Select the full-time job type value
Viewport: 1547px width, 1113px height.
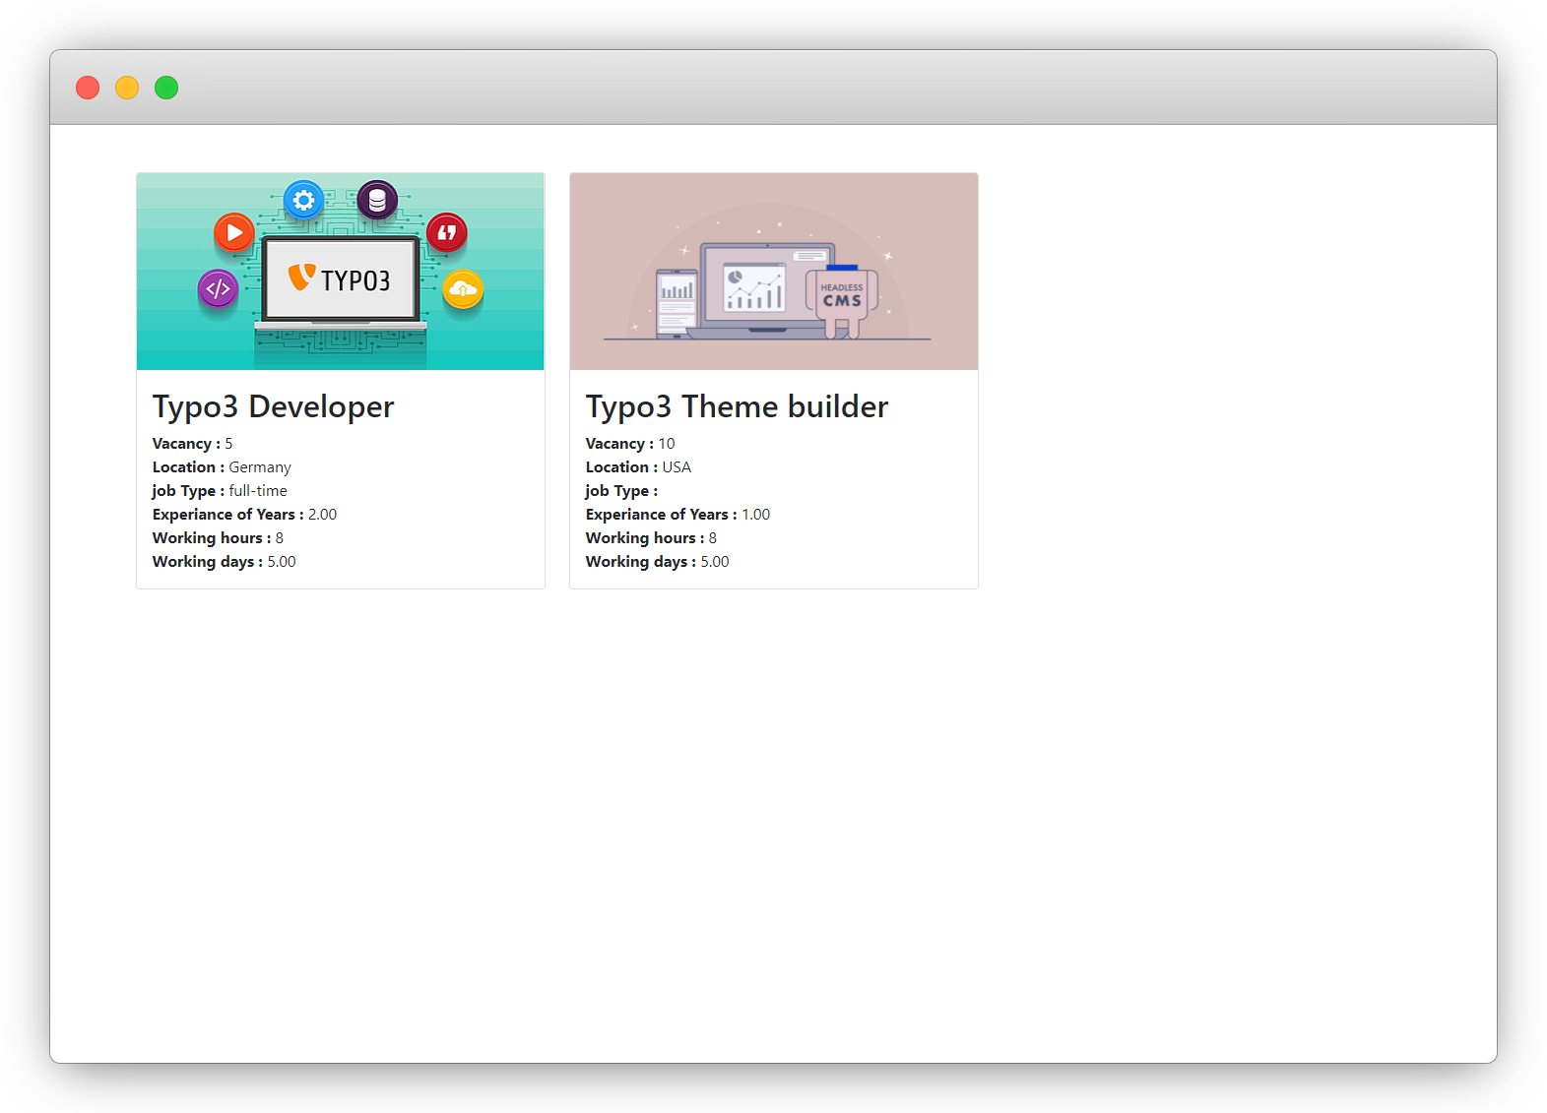258,491
